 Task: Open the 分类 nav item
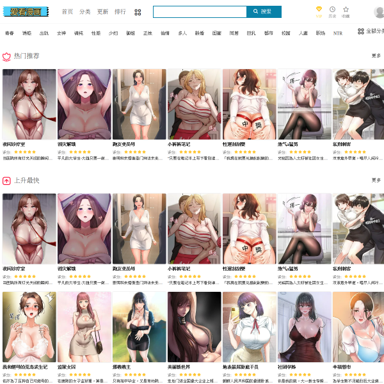(85, 12)
